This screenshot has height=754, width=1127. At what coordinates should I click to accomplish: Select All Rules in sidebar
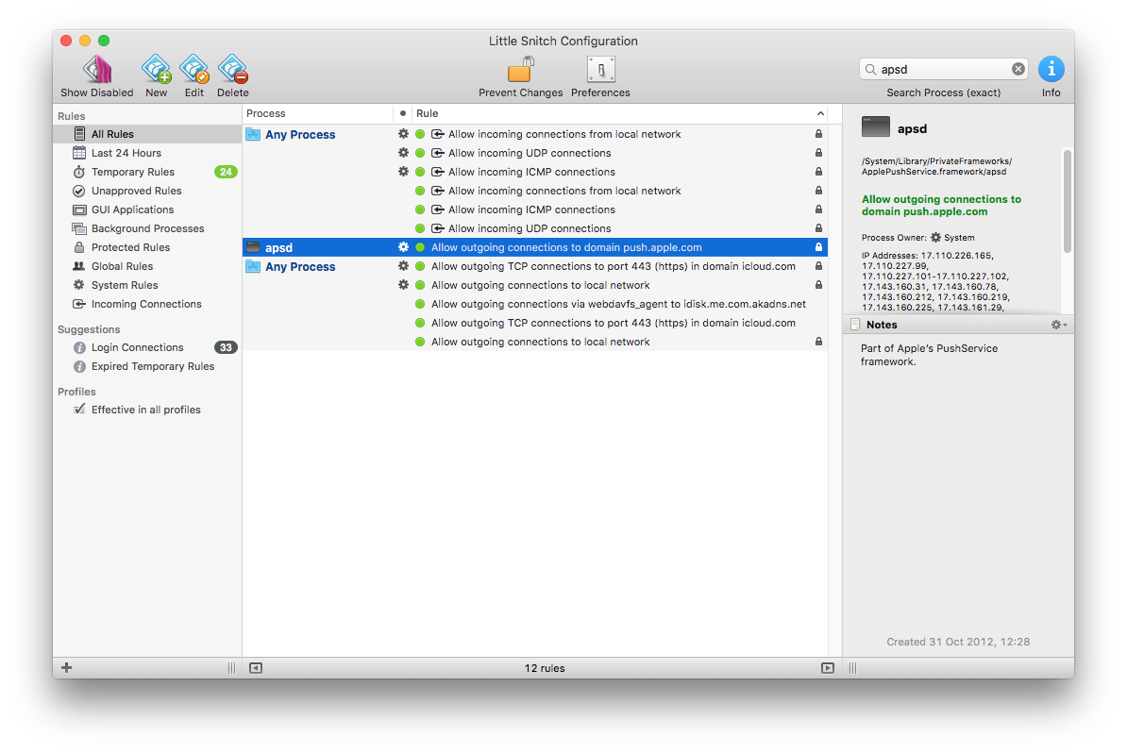pyautogui.click(x=147, y=134)
